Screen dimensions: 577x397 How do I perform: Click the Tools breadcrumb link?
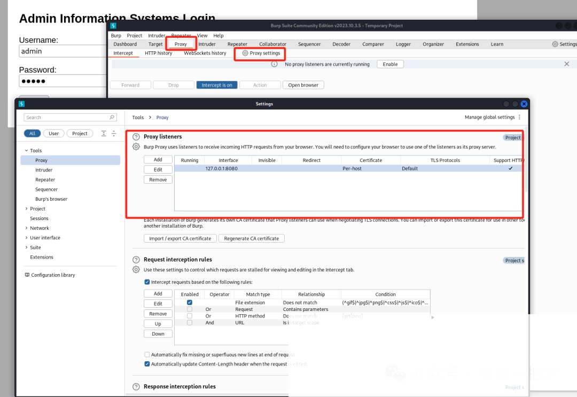(138, 118)
